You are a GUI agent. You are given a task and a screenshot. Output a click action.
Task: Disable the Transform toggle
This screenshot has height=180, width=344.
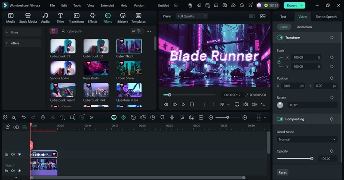pyautogui.click(x=280, y=38)
